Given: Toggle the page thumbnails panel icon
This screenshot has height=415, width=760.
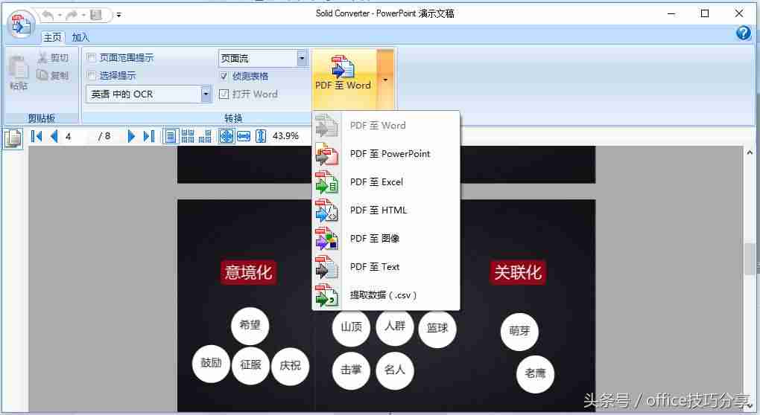Looking at the screenshot, I should pyautogui.click(x=13, y=138).
